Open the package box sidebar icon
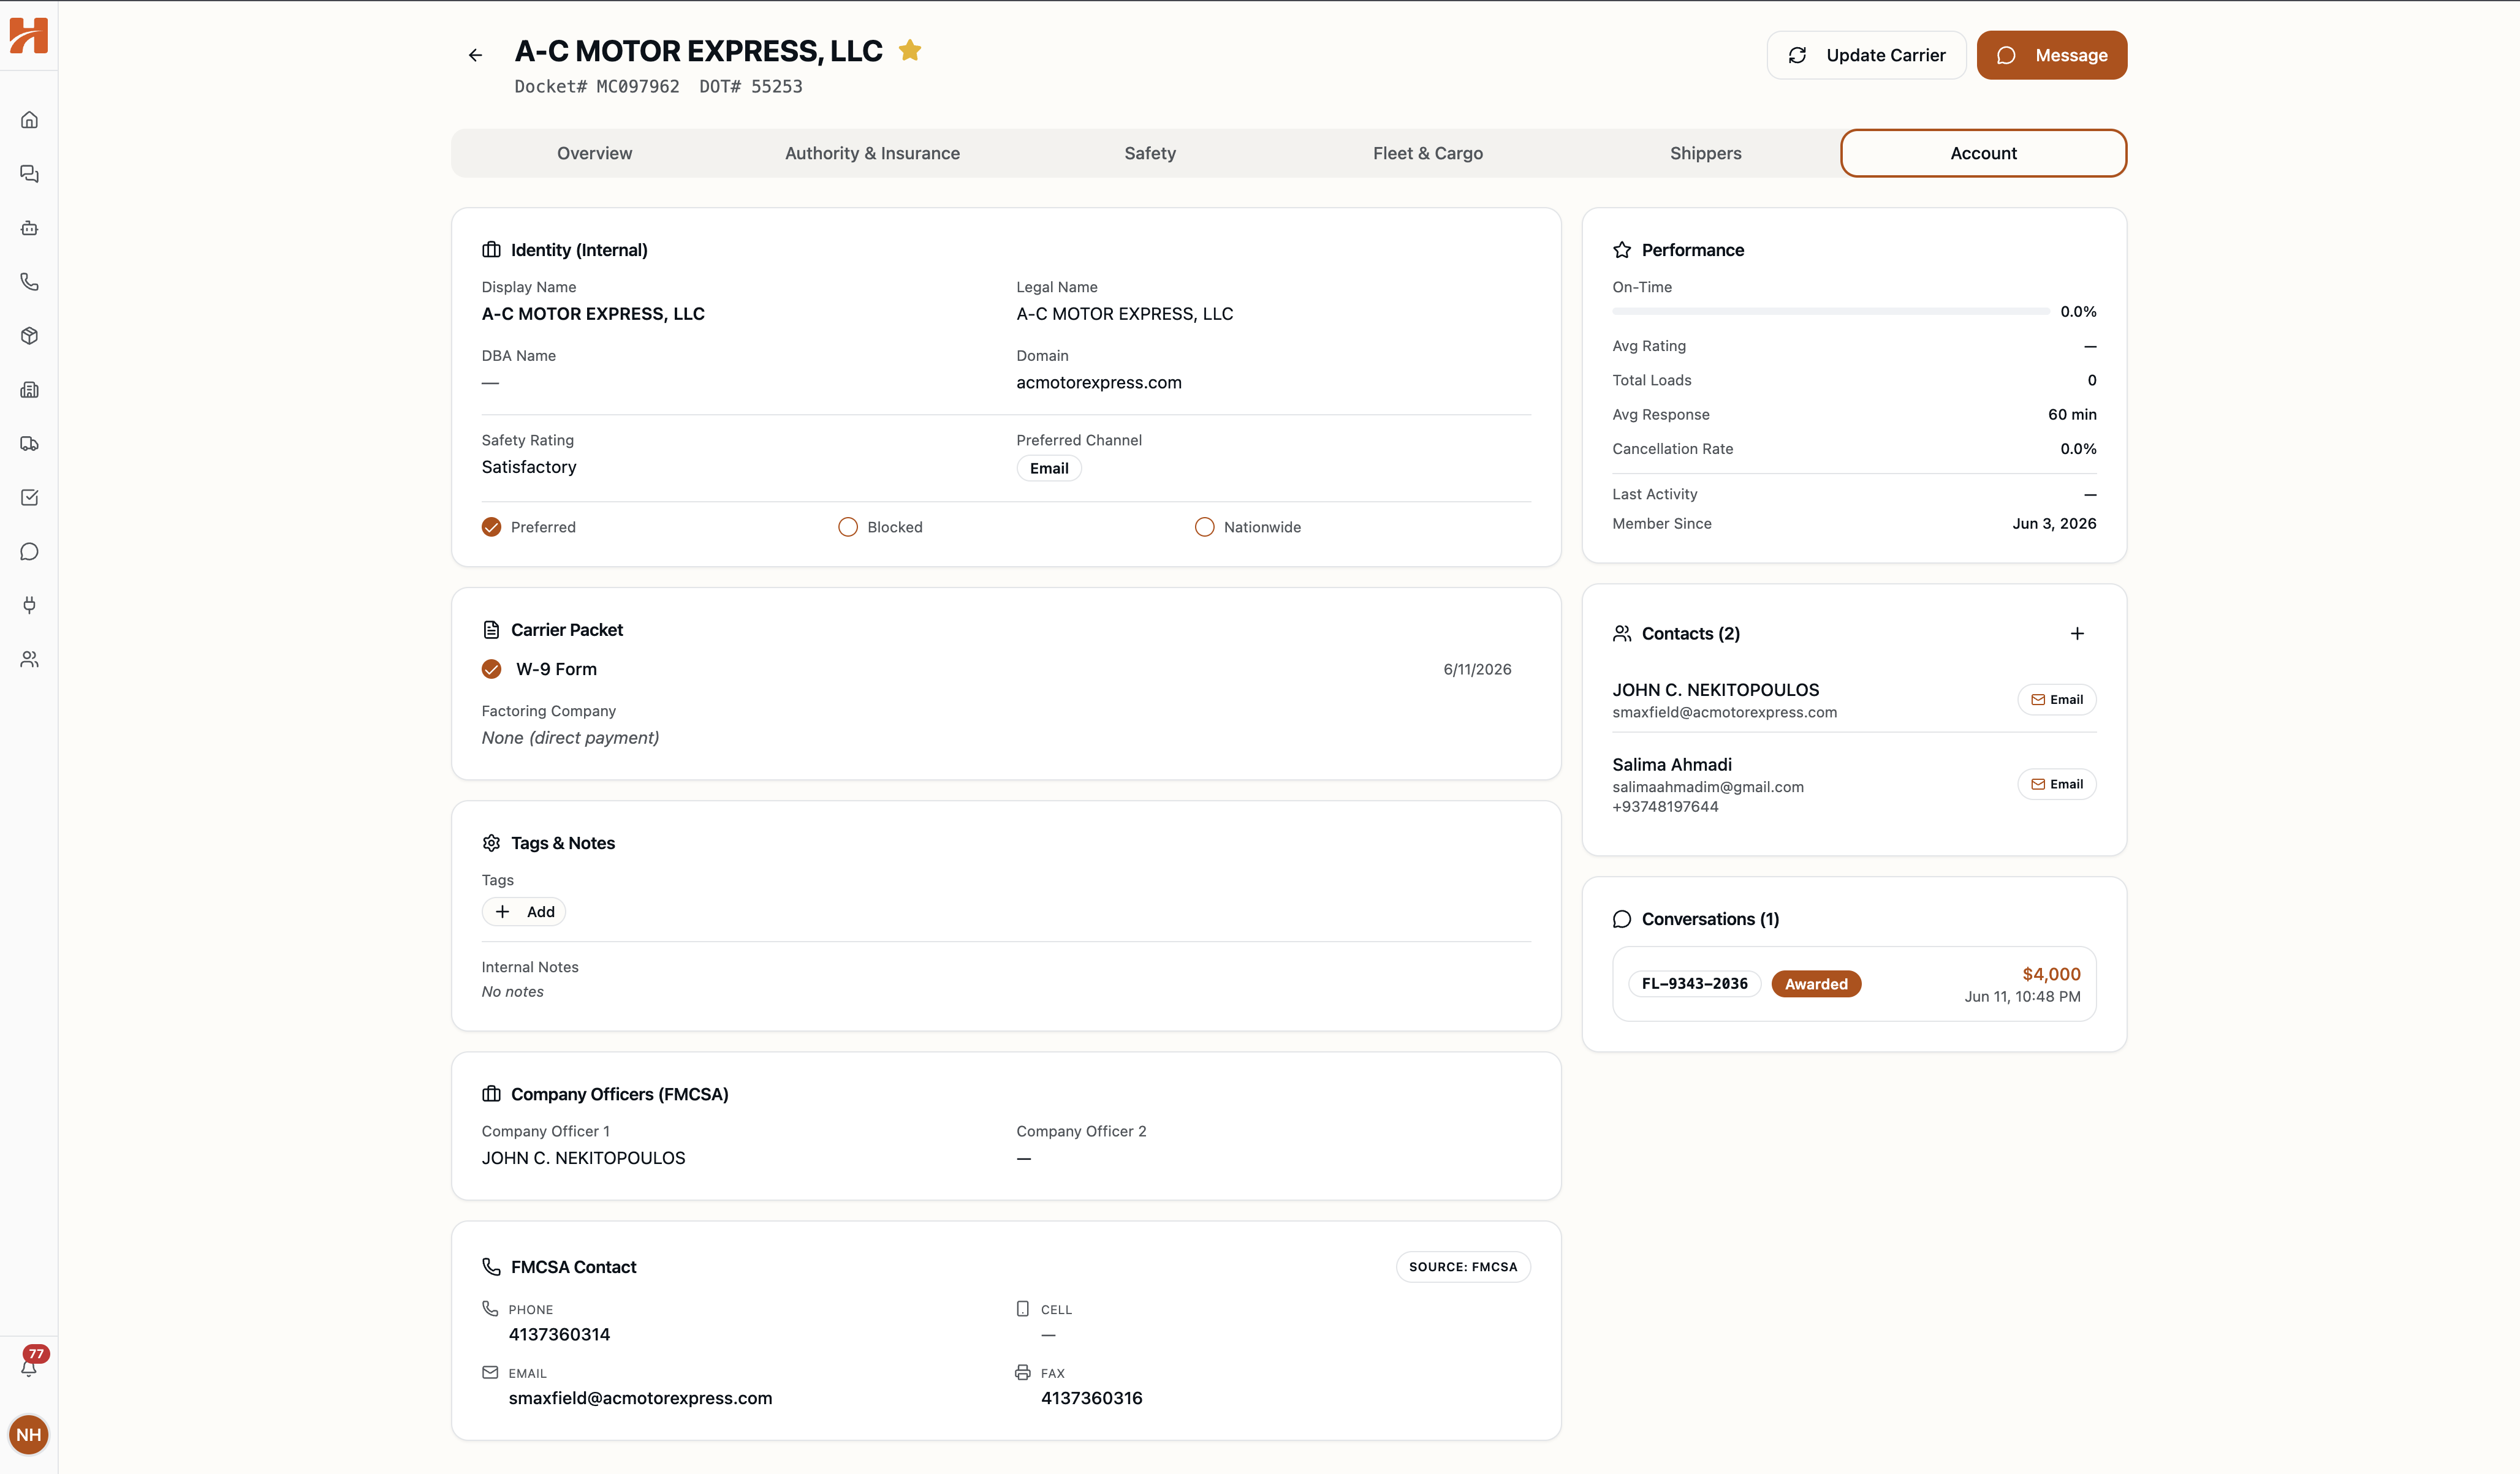Viewport: 2520px width, 1474px height. [29, 336]
